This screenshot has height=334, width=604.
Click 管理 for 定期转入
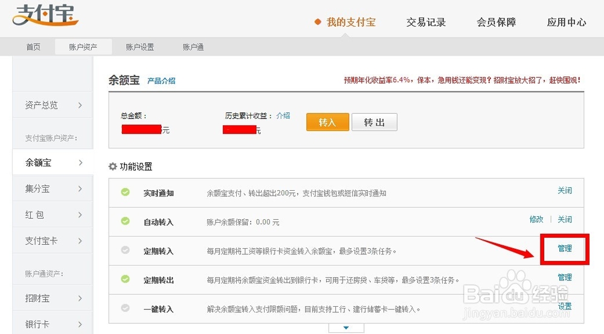click(565, 248)
